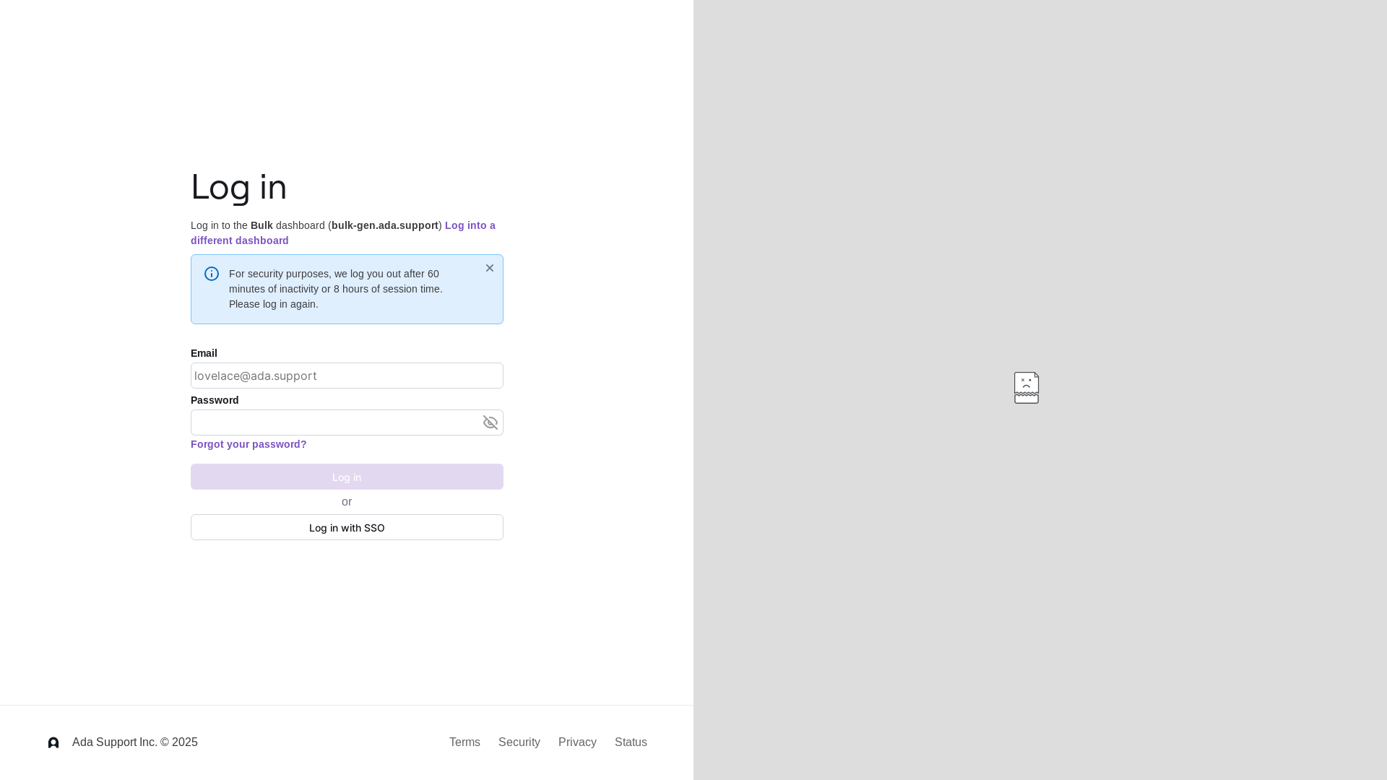Image resolution: width=1387 pixels, height=780 pixels.
Task: Toggle password visibility eye icon
Action: pos(491,422)
